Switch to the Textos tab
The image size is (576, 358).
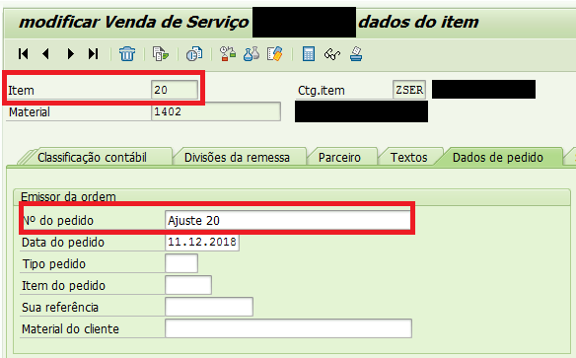[x=409, y=158]
